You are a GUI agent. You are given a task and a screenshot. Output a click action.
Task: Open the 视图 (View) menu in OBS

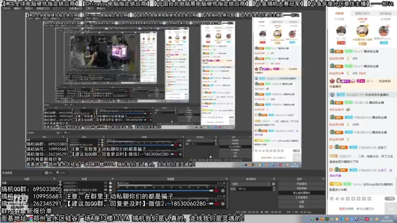(x=29, y=8)
